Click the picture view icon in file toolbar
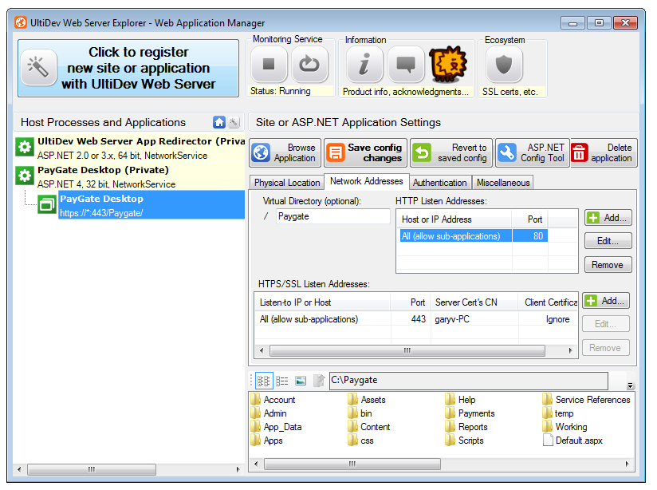Image resolution: width=657 pixels, height=490 pixels. click(301, 381)
